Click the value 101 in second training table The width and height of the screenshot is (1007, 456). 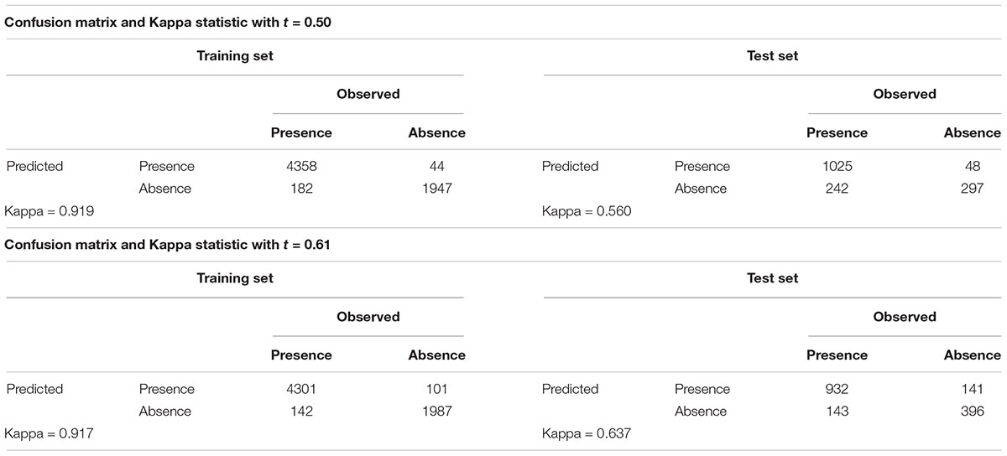(x=436, y=389)
